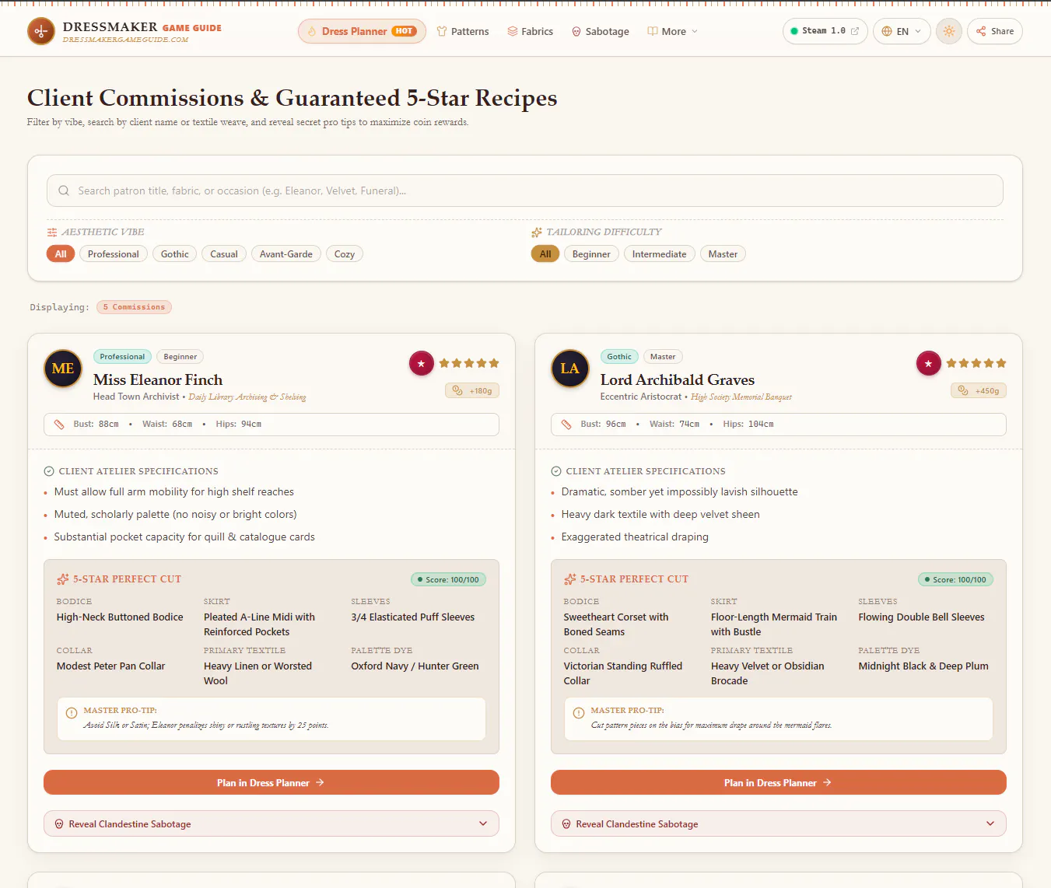Click the +180g coin reward badge

[x=472, y=390]
